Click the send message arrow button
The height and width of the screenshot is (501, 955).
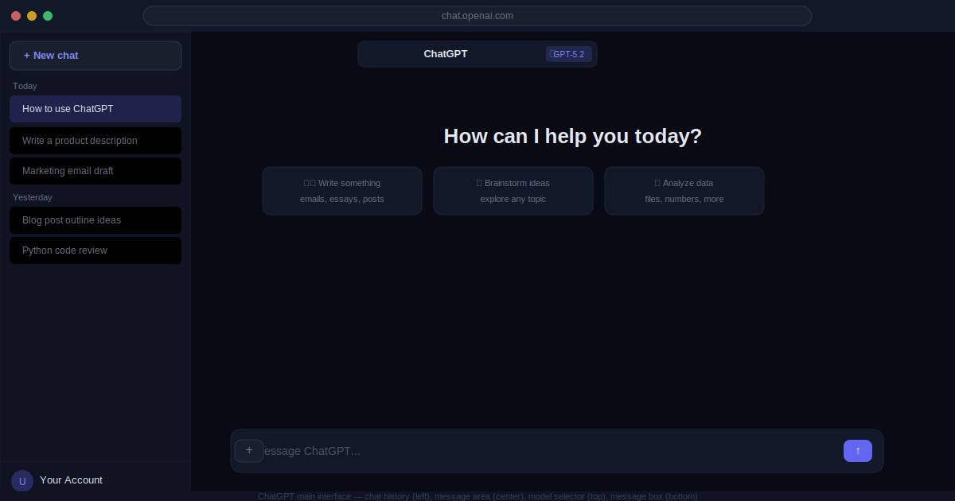tap(857, 451)
